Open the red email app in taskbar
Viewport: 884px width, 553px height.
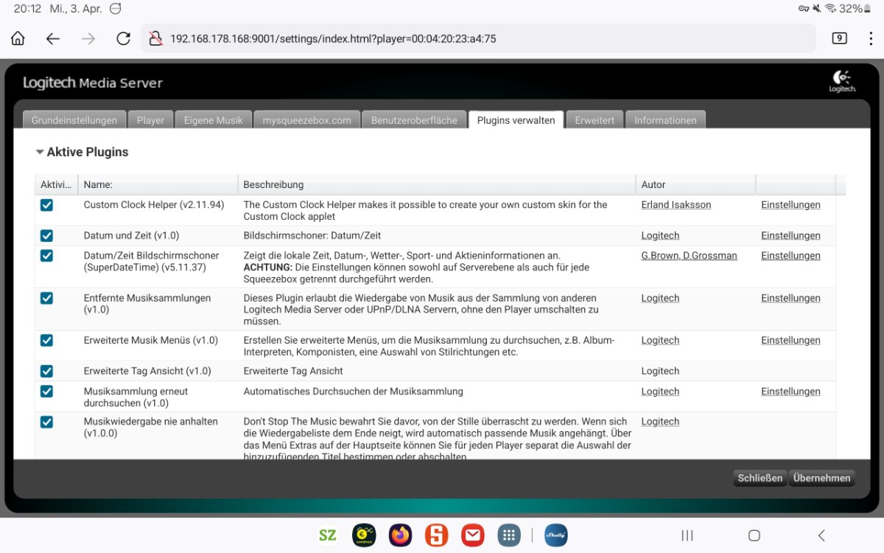pyautogui.click(x=473, y=535)
